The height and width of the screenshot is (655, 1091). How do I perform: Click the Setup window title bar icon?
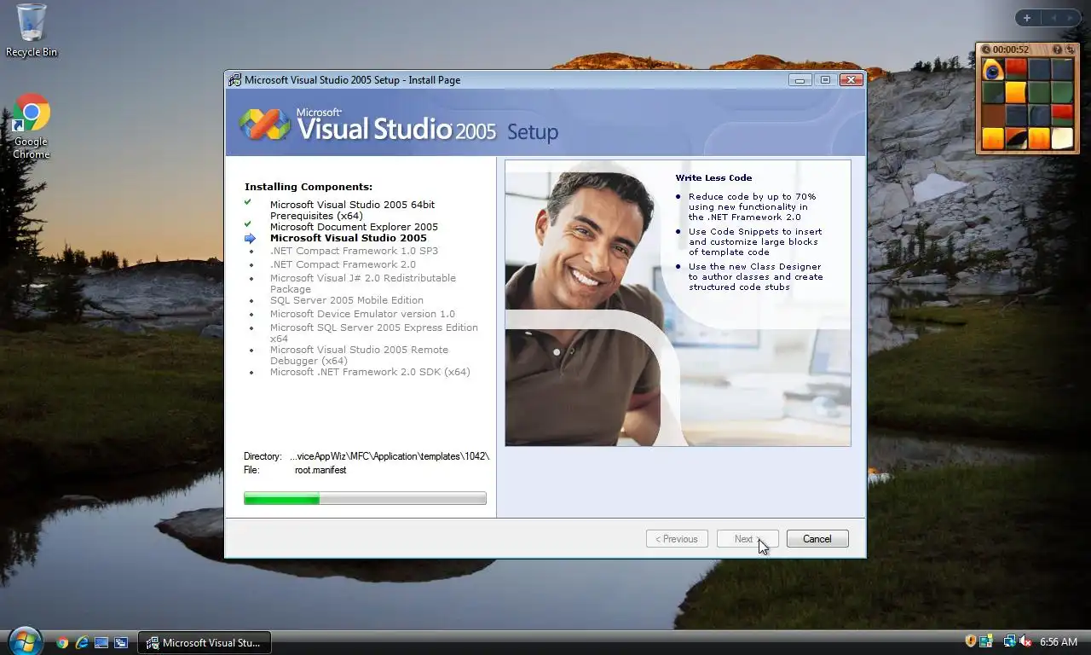(x=234, y=80)
